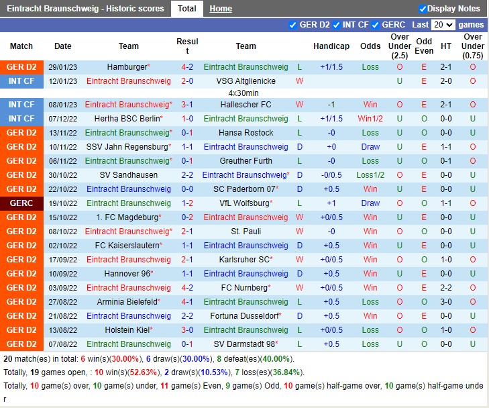The width and height of the screenshot is (489, 408).
Task: Click the INT CF badge dated 12/01/23
Action: (21, 81)
